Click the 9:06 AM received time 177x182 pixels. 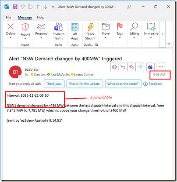(x=159, y=74)
